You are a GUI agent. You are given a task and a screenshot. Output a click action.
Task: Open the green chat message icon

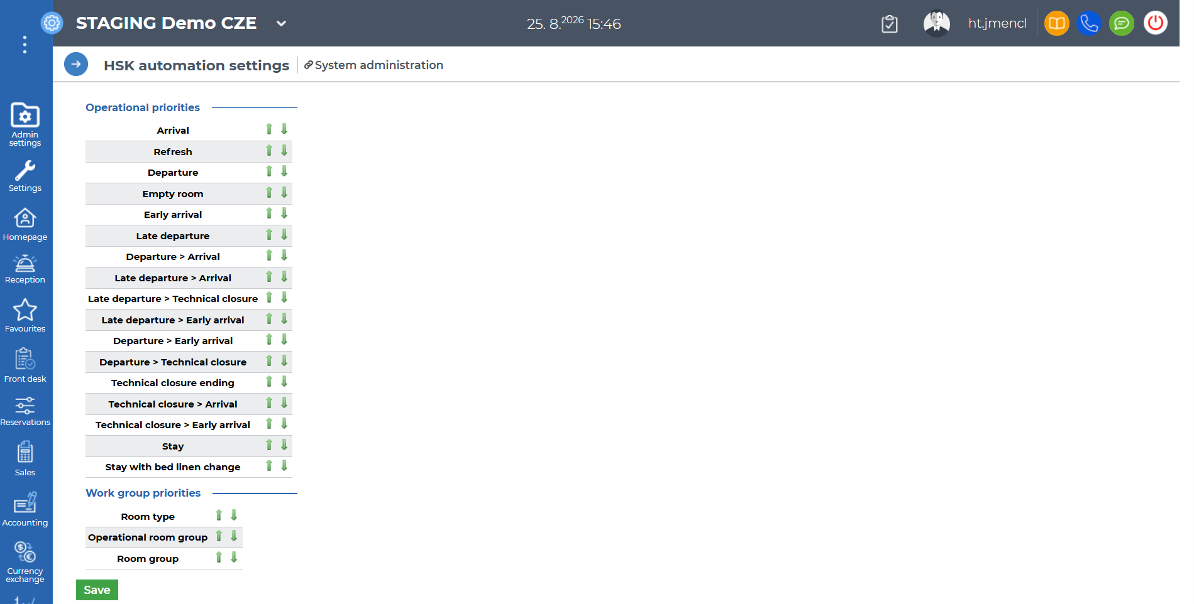pos(1122,24)
